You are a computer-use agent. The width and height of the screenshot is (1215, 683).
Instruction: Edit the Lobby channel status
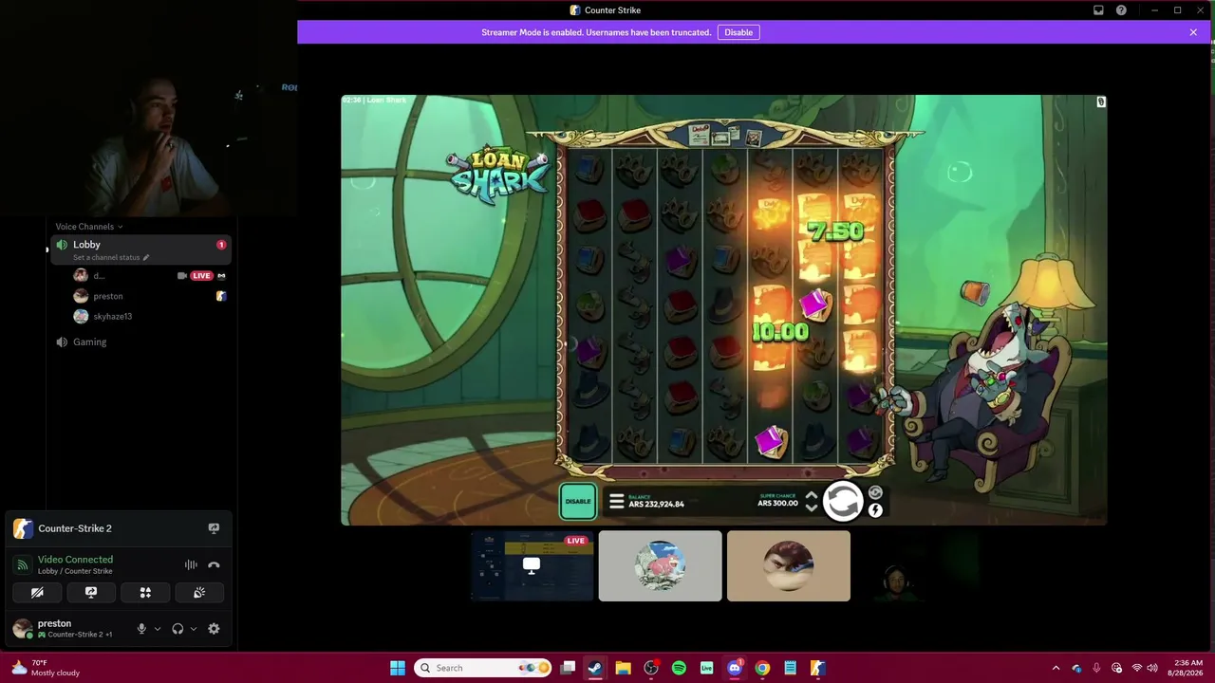coord(146,258)
